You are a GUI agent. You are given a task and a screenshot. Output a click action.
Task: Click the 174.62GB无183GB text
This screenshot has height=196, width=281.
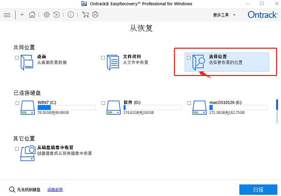[x=139, y=112]
